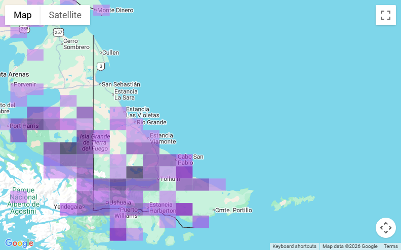
Task: Open Keyboard shortcuts
Action: click(294, 246)
